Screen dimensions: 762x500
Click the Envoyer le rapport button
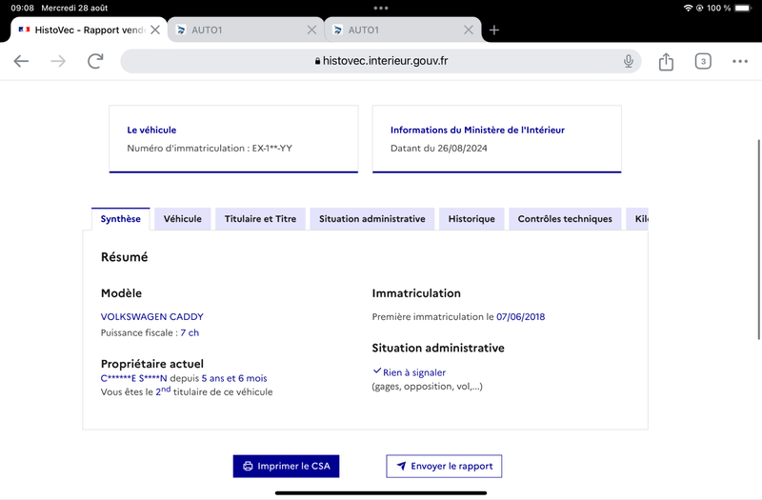click(x=444, y=466)
